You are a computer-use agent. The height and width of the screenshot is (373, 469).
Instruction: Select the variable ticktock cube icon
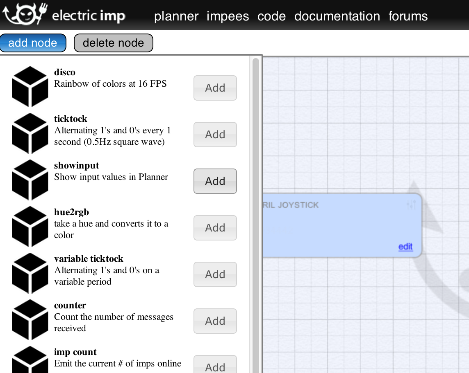30,273
